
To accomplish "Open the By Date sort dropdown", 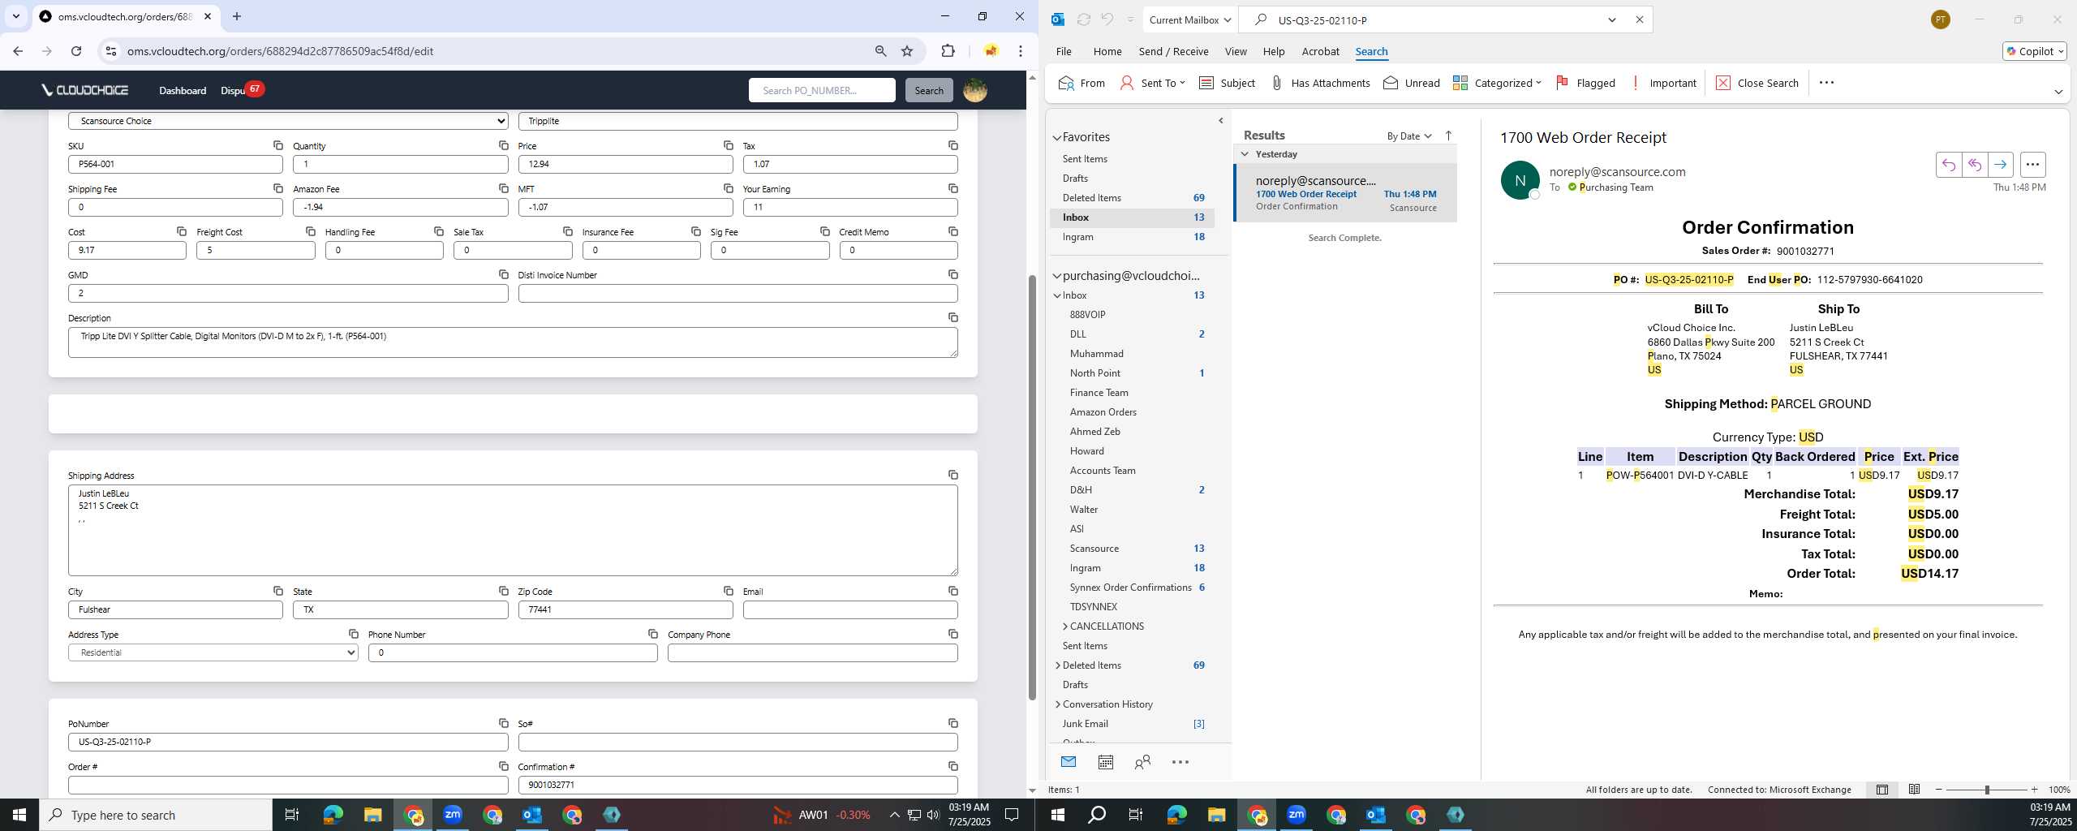I will tap(1409, 136).
